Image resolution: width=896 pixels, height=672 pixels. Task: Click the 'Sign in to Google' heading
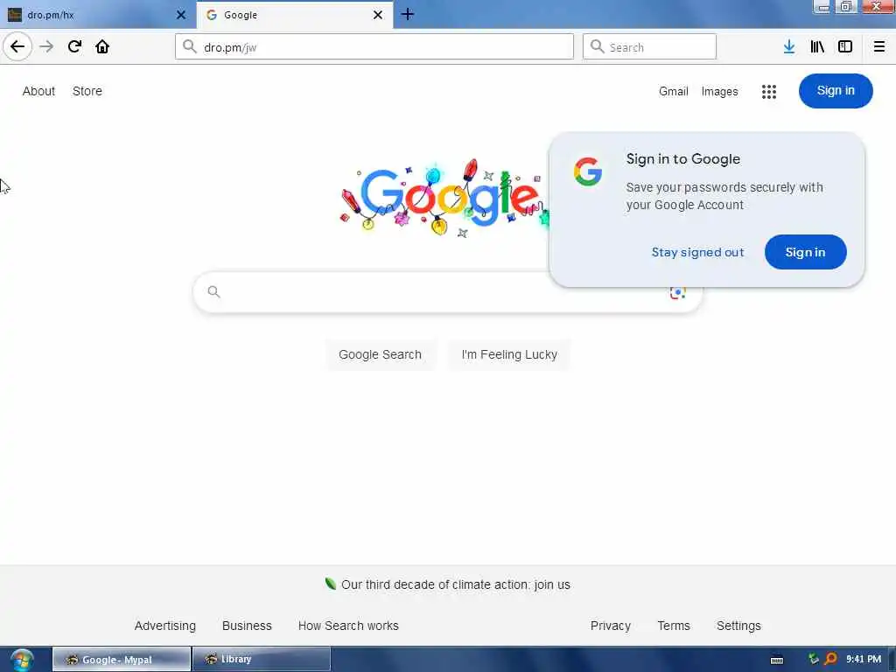pos(682,159)
